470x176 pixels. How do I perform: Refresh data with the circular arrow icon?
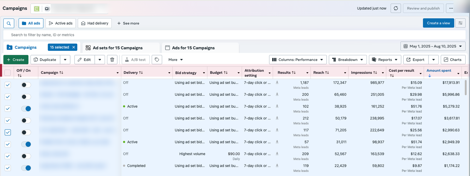[x=396, y=8]
